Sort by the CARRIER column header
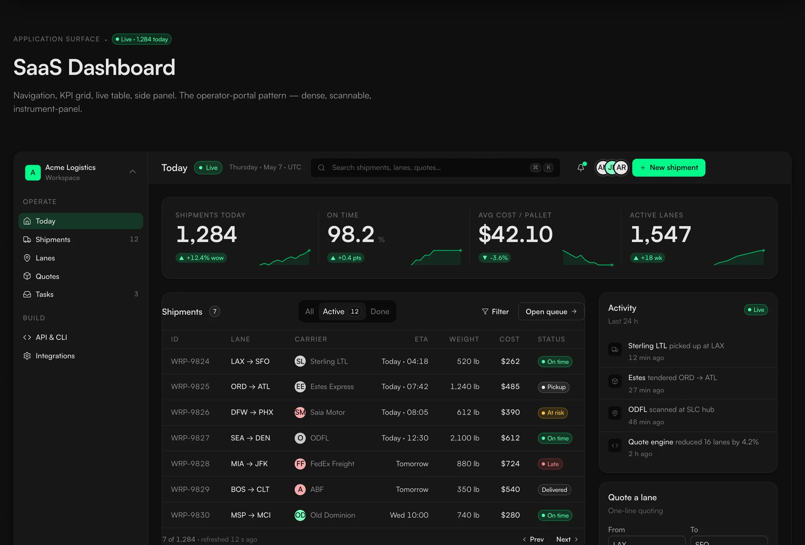The height and width of the screenshot is (545, 805). coord(311,339)
